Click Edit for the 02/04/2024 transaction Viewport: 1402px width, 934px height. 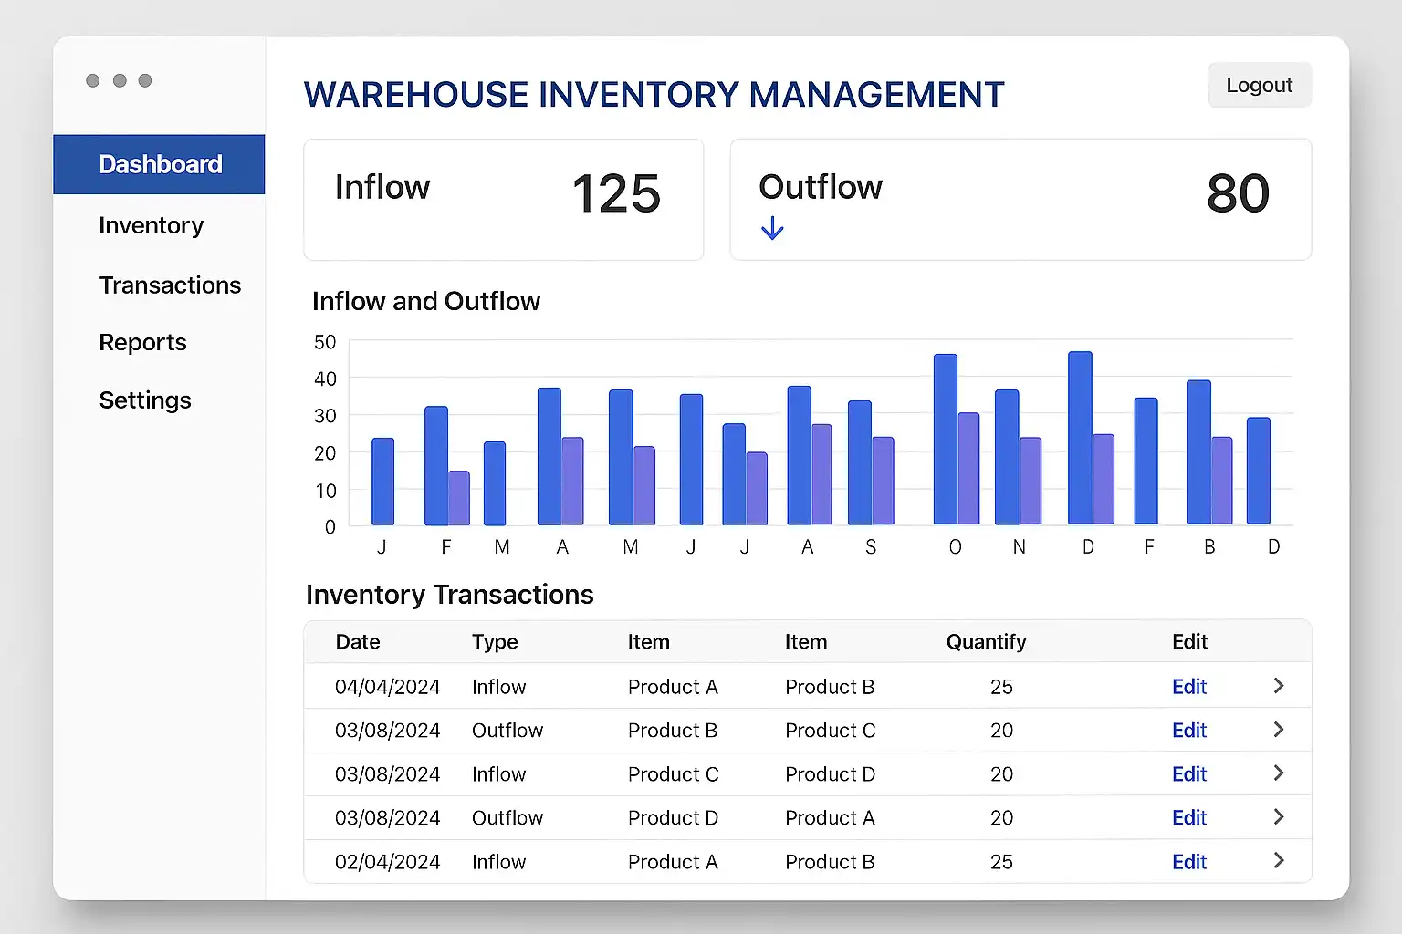pos(1188,862)
